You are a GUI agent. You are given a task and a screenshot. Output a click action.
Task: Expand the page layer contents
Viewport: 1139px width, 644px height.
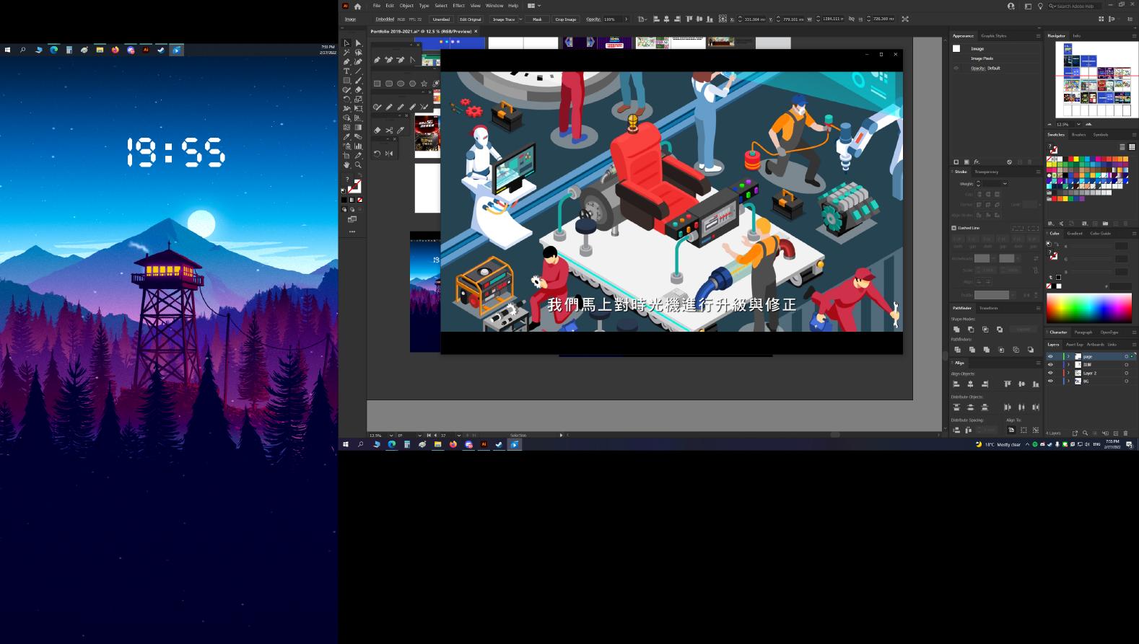(1068, 356)
